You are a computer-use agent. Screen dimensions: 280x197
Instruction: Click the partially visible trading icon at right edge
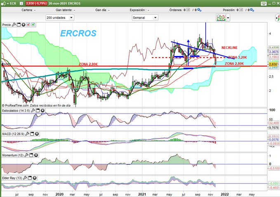(x=278, y=18)
